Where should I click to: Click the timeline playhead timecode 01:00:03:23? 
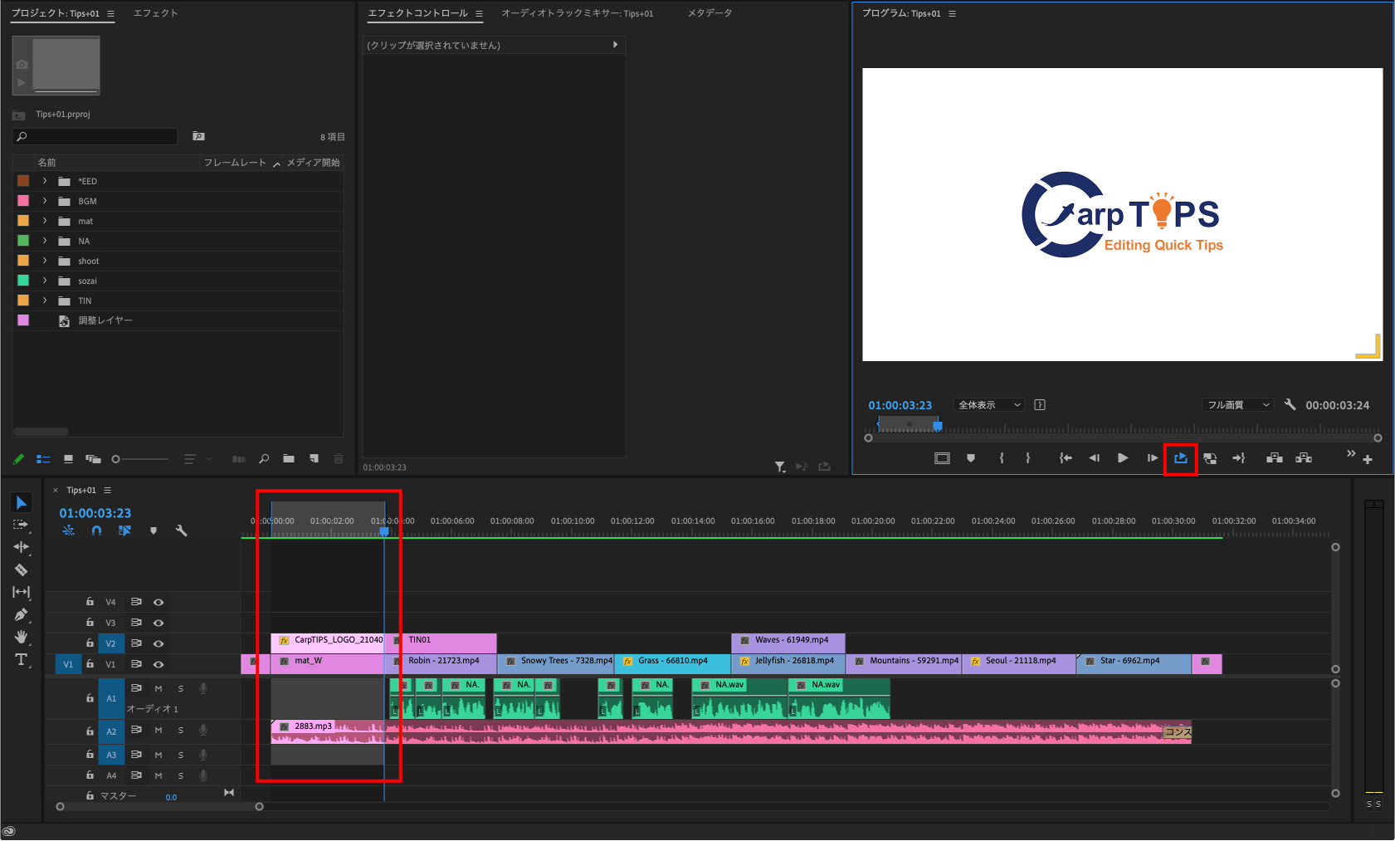(95, 513)
